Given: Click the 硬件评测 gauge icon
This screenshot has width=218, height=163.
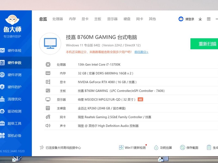Looking at the screenshot, I should tap(2, 75).
